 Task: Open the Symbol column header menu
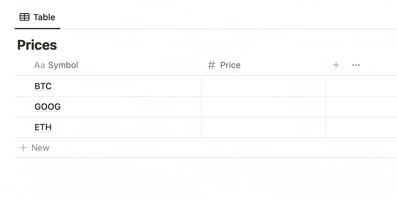pos(63,65)
